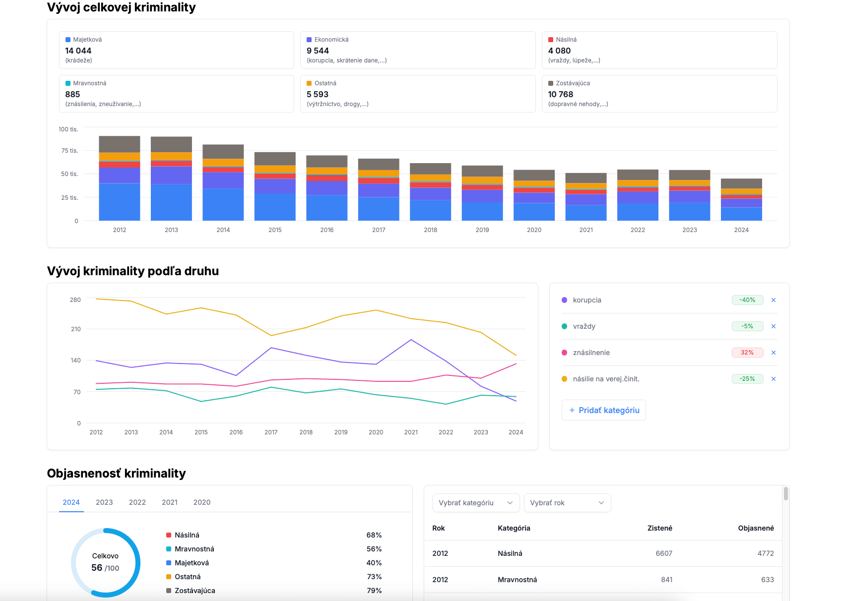The width and height of the screenshot is (842, 601).
Task: Remove the korupcia category with X icon
Action: tap(773, 300)
